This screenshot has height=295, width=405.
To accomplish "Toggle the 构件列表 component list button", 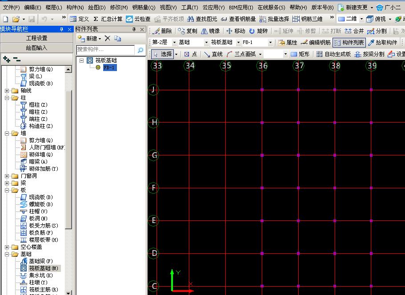I will [x=349, y=42].
